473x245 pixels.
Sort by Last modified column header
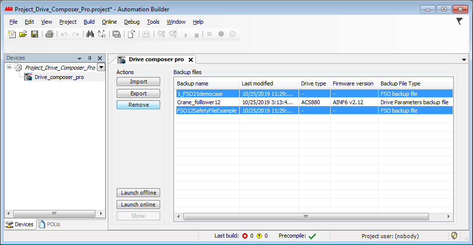pos(269,83)
